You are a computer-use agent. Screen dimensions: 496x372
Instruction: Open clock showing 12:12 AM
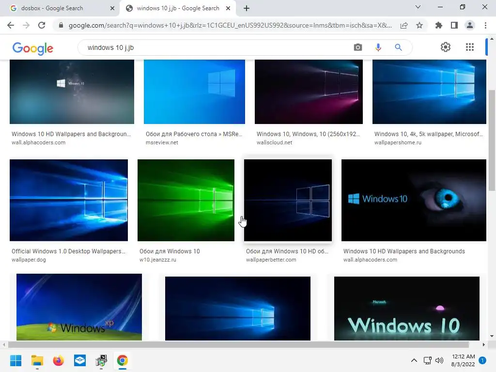coord(463,360)
